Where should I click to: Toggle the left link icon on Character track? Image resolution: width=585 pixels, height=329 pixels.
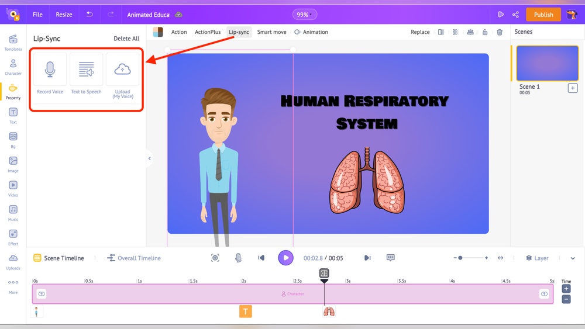(42, 294)
